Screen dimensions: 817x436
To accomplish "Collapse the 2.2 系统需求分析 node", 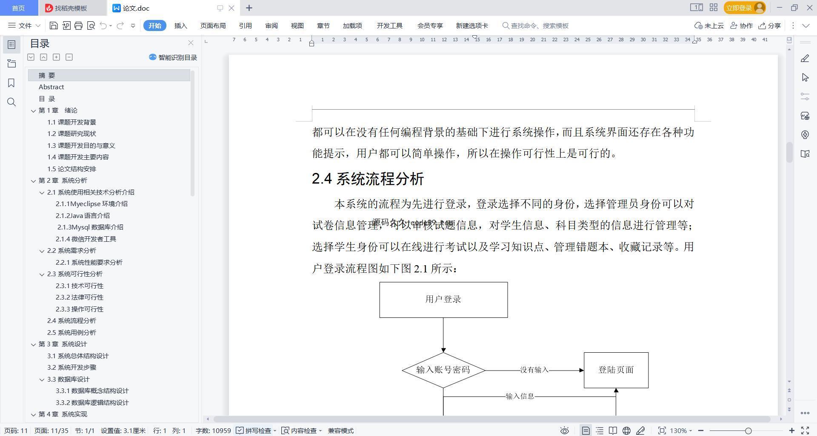I will tap(42, 251).
